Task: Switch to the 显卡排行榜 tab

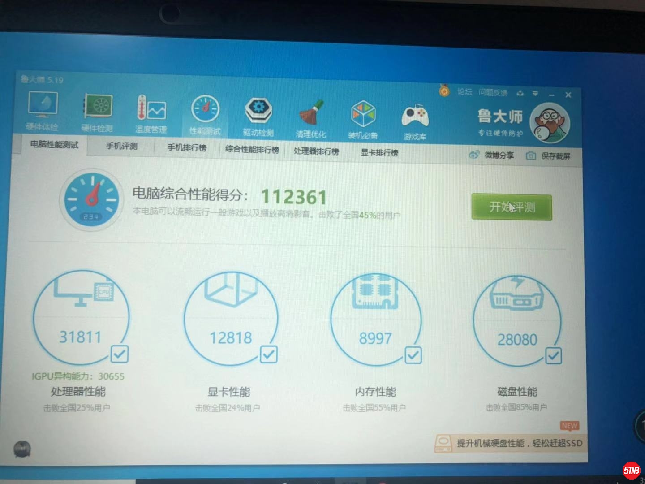Action: [379, 153]
